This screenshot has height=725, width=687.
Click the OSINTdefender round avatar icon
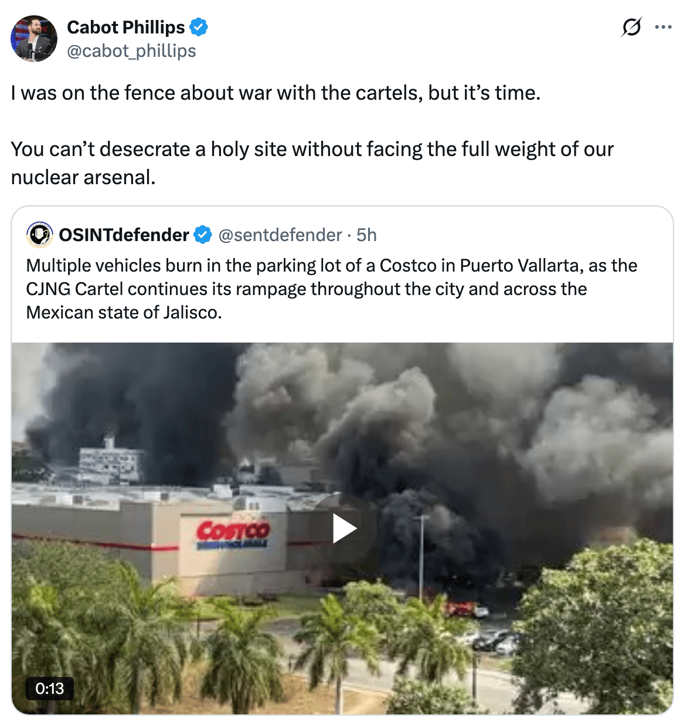pyautogui.click(x=40, y=235)
